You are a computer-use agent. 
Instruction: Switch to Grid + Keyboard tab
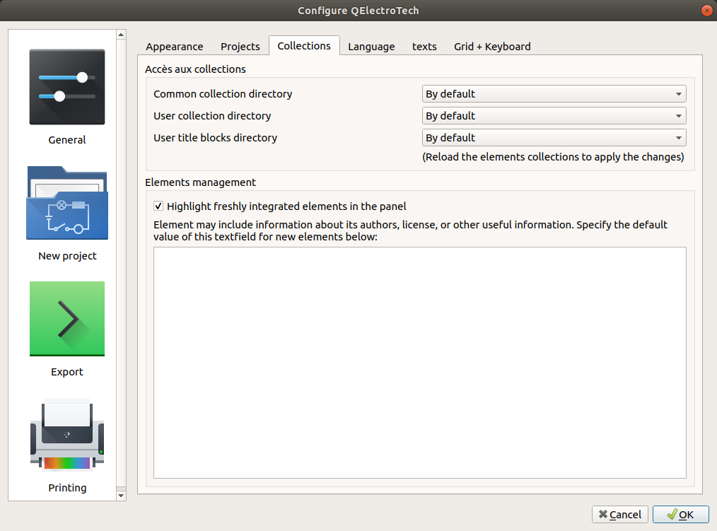click(492, 47)
